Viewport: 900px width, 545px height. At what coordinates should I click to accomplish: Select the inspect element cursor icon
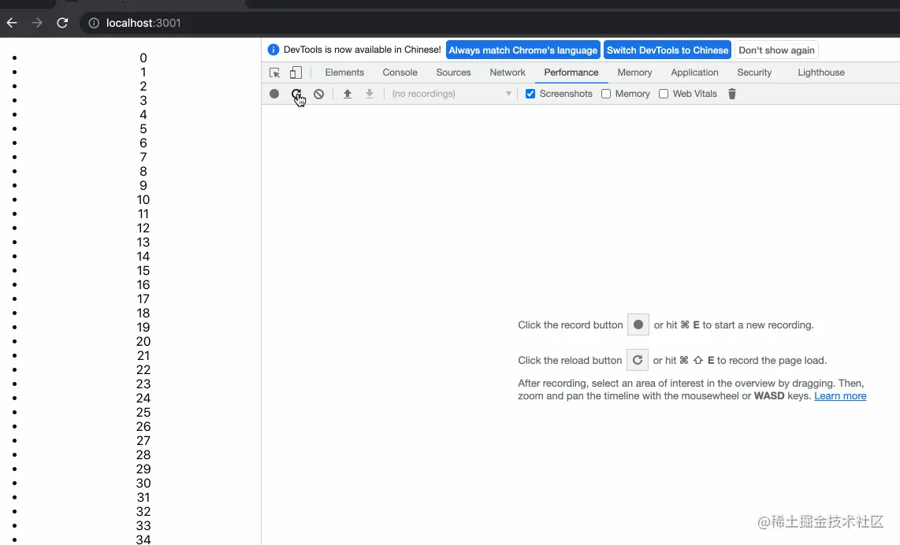[273, 72]
